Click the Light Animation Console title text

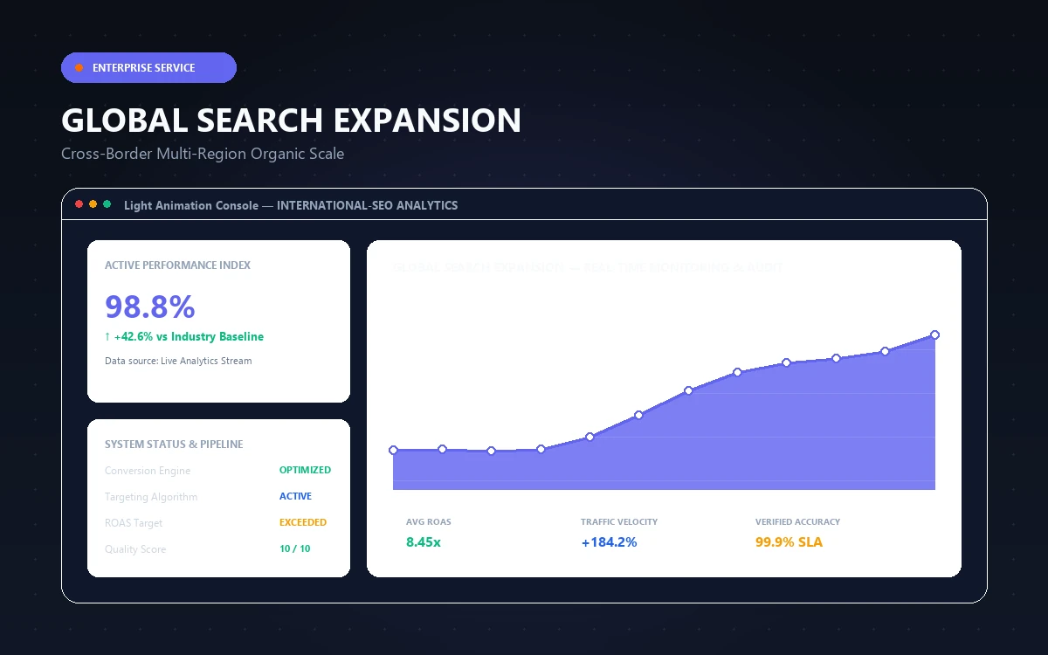click(191, 205)
